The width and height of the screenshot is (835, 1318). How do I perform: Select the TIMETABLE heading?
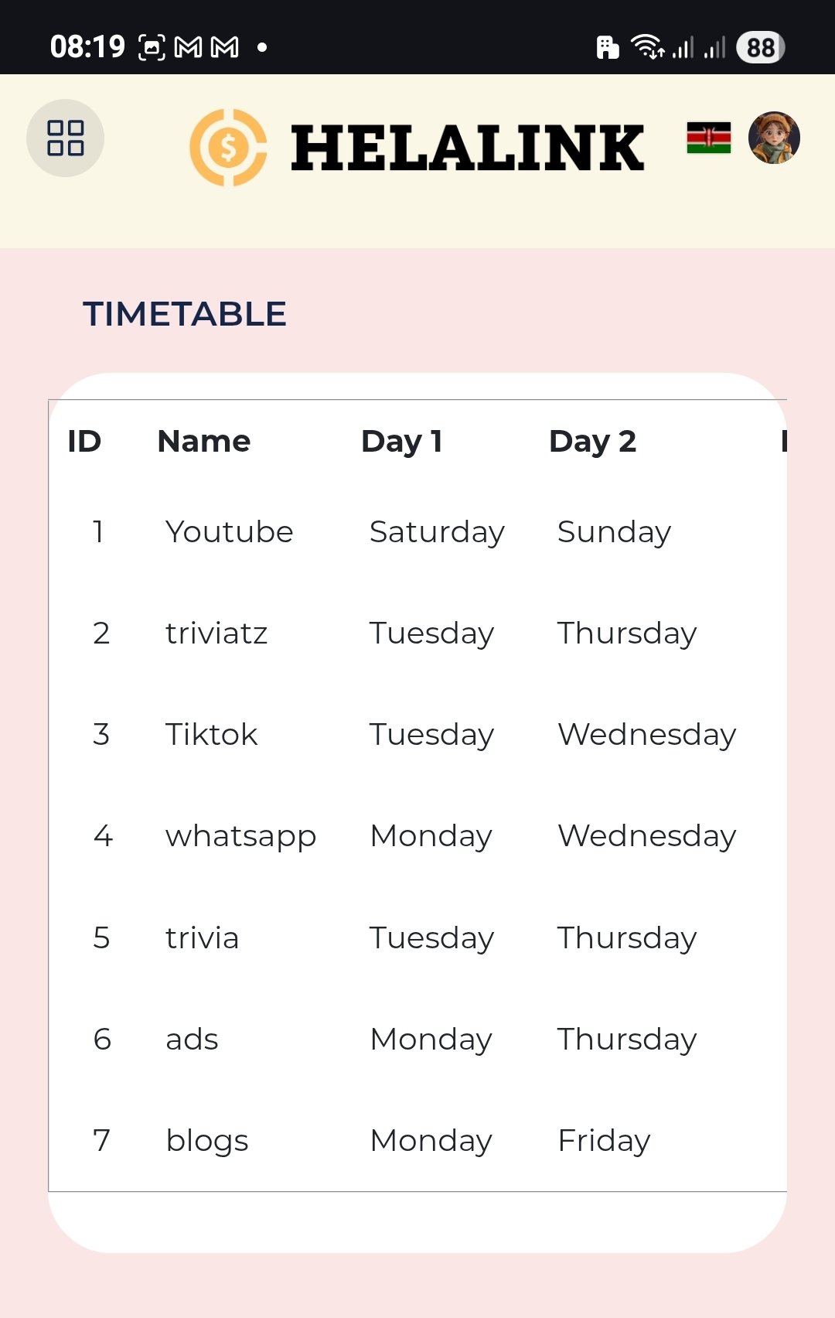coord(185,314)
